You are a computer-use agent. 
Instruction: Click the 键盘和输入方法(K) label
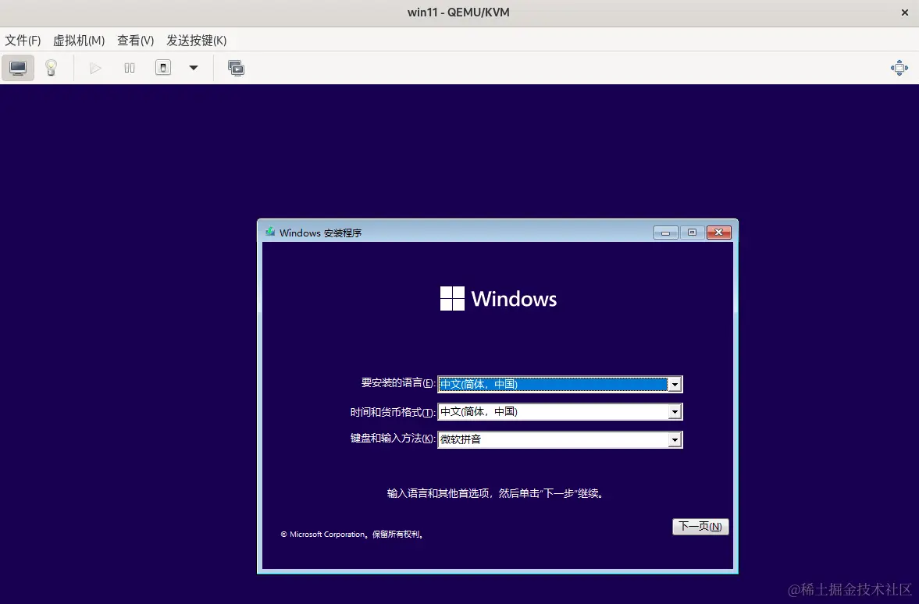point(393,439)
